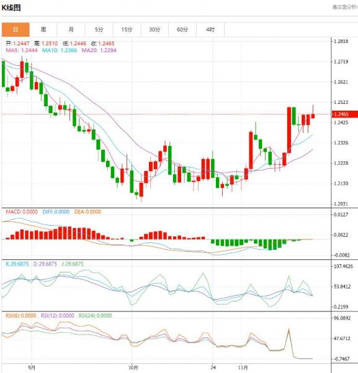Screen dimensions: 358x373
Task: Switch to the 周 weekly tab
Action: [x=43, y=29]
